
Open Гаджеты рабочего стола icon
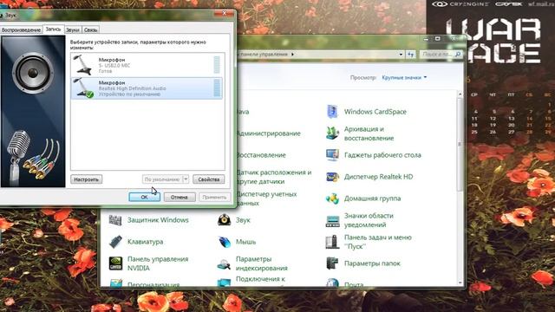click(x=332, y=155)
